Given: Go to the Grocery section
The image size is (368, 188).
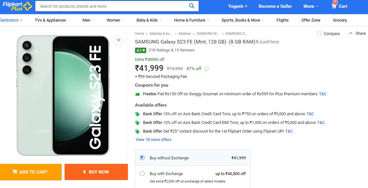Looking at the screenshot, I should 340,20.
